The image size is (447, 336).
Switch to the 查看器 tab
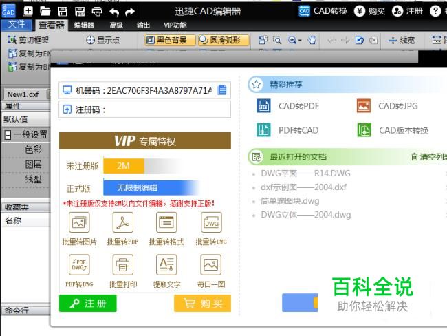click(52, 25)
